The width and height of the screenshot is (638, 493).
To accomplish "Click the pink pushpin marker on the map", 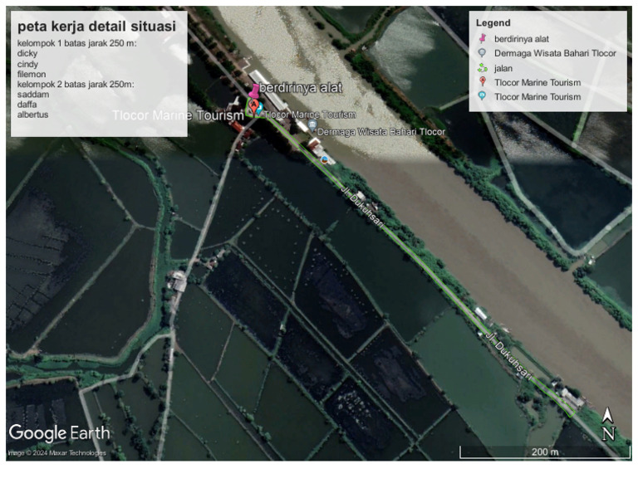I will coord(253,91).
